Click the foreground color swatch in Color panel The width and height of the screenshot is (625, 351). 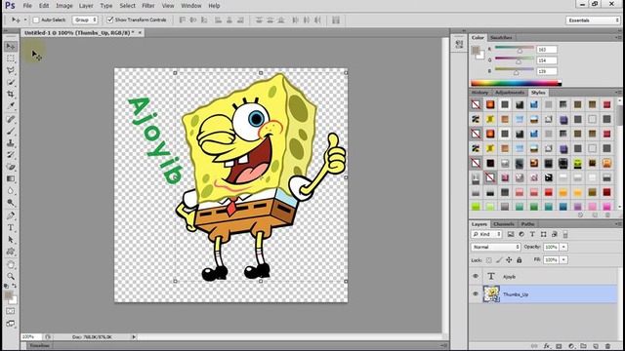(476, 50)
